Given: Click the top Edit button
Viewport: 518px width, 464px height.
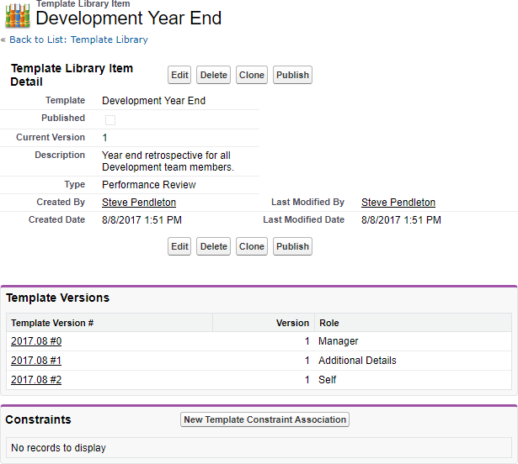Looking at the screenshot, I should [179, 75].
